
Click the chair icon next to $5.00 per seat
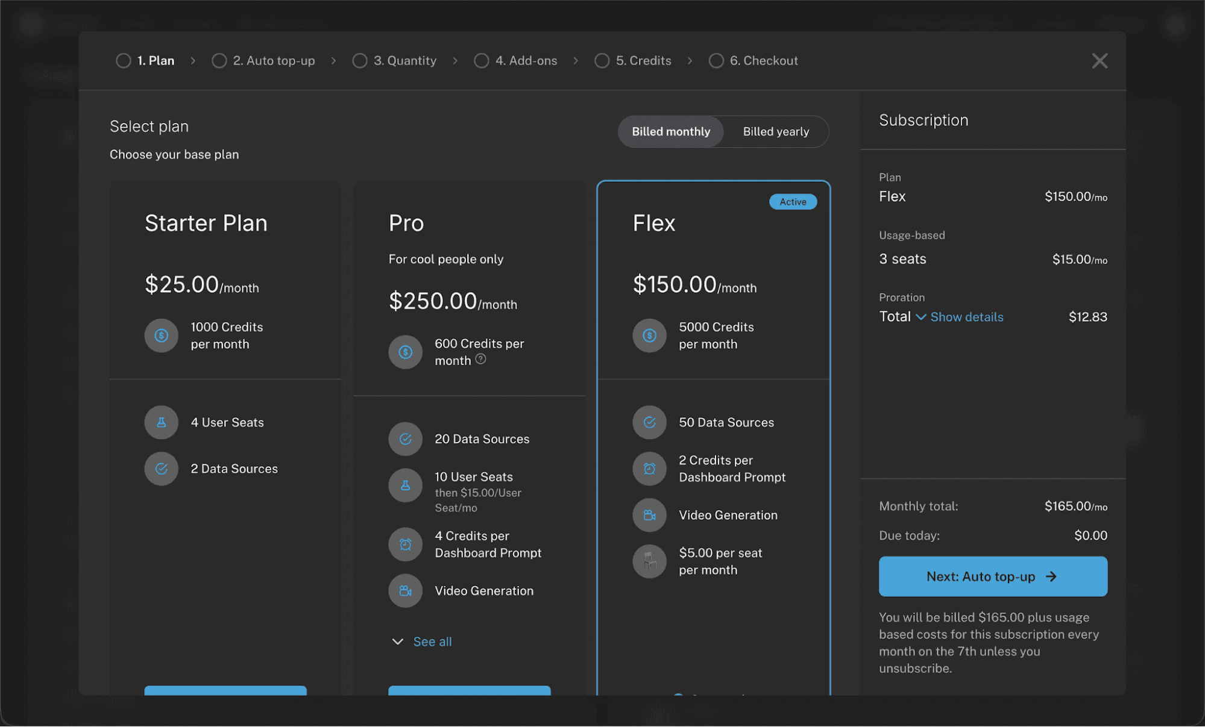point(649,561)
